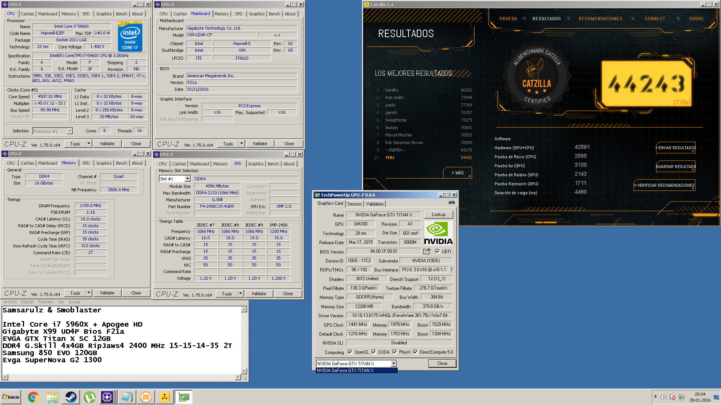The width and height of the screenshot is (721, 405).
Task: Click the NVIDIA logo in GPU-Z
Action: [x=438, y=233]
